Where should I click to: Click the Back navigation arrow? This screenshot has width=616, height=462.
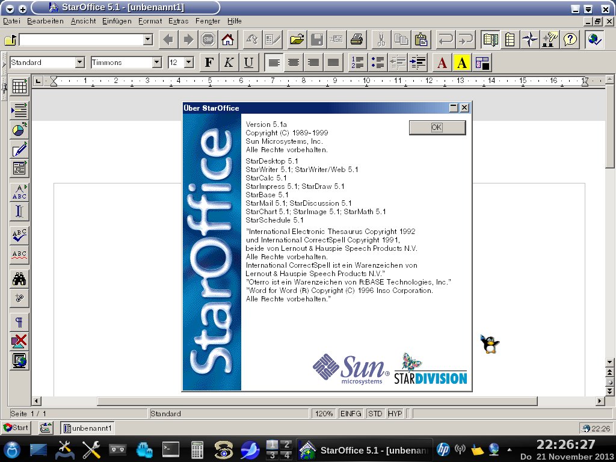pyautogui.click(x=168, y=39)
